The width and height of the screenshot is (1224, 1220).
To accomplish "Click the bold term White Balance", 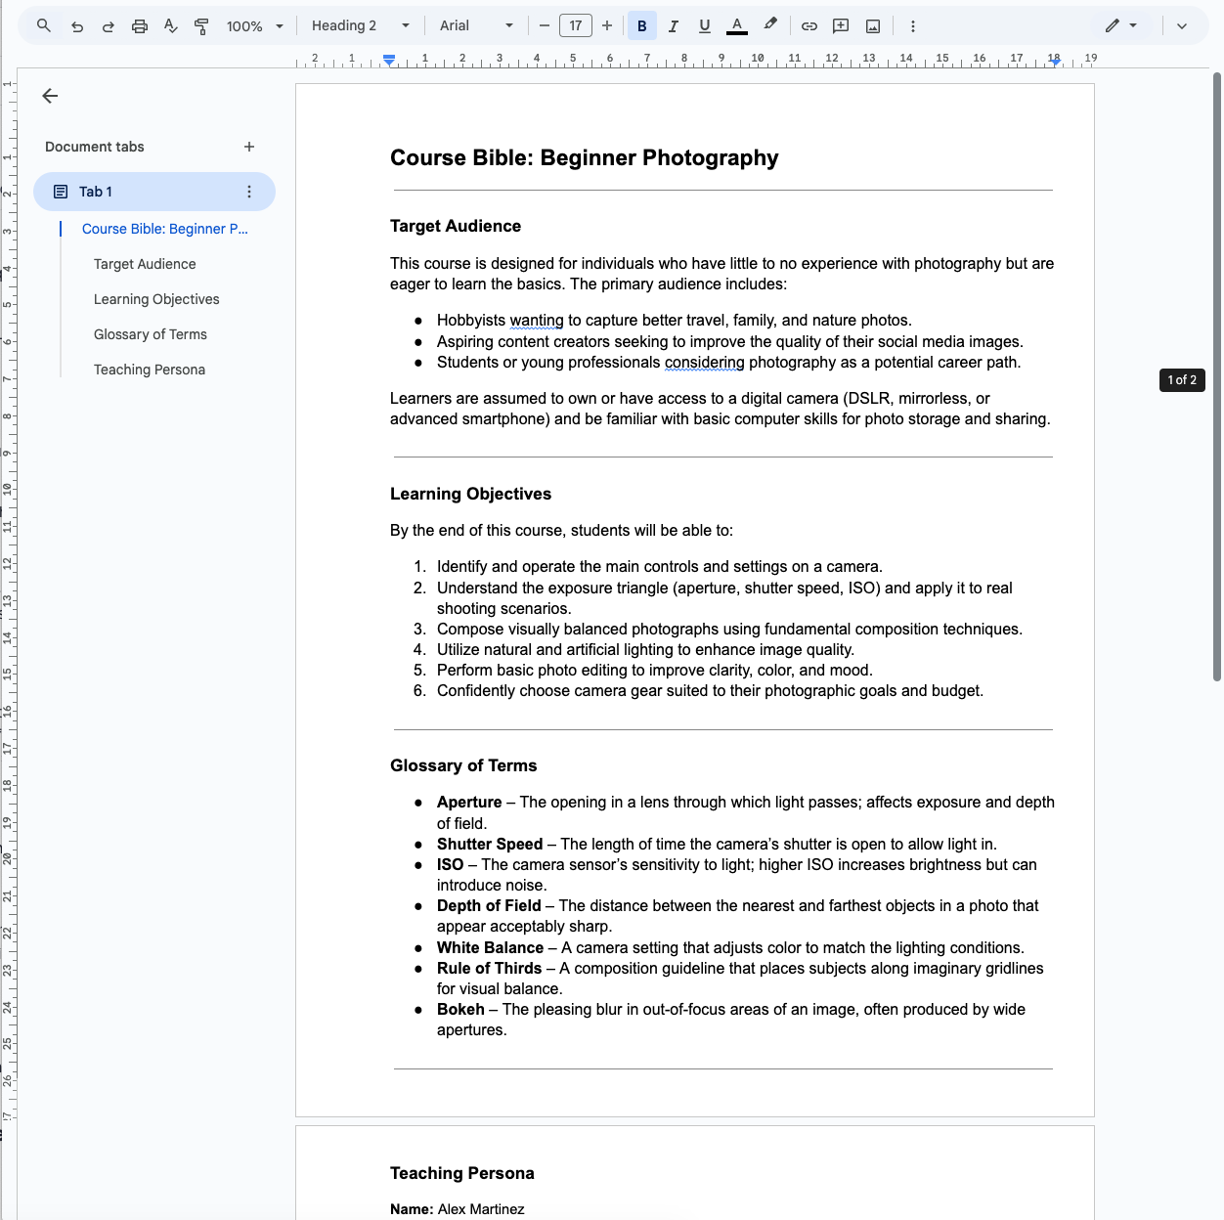I will coord(490,948).
